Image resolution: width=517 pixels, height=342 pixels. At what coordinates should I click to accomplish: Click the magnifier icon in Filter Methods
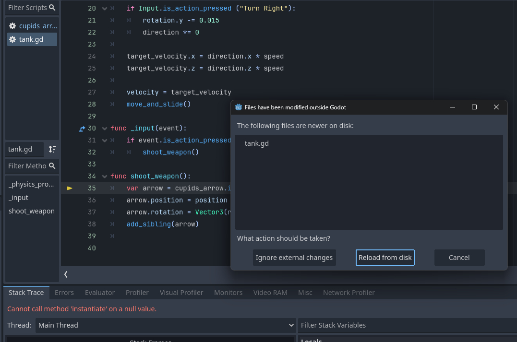[52, 166]
